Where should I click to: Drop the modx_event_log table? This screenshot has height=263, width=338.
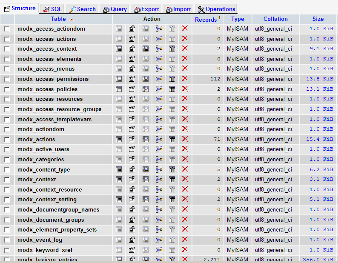[185, 240]
